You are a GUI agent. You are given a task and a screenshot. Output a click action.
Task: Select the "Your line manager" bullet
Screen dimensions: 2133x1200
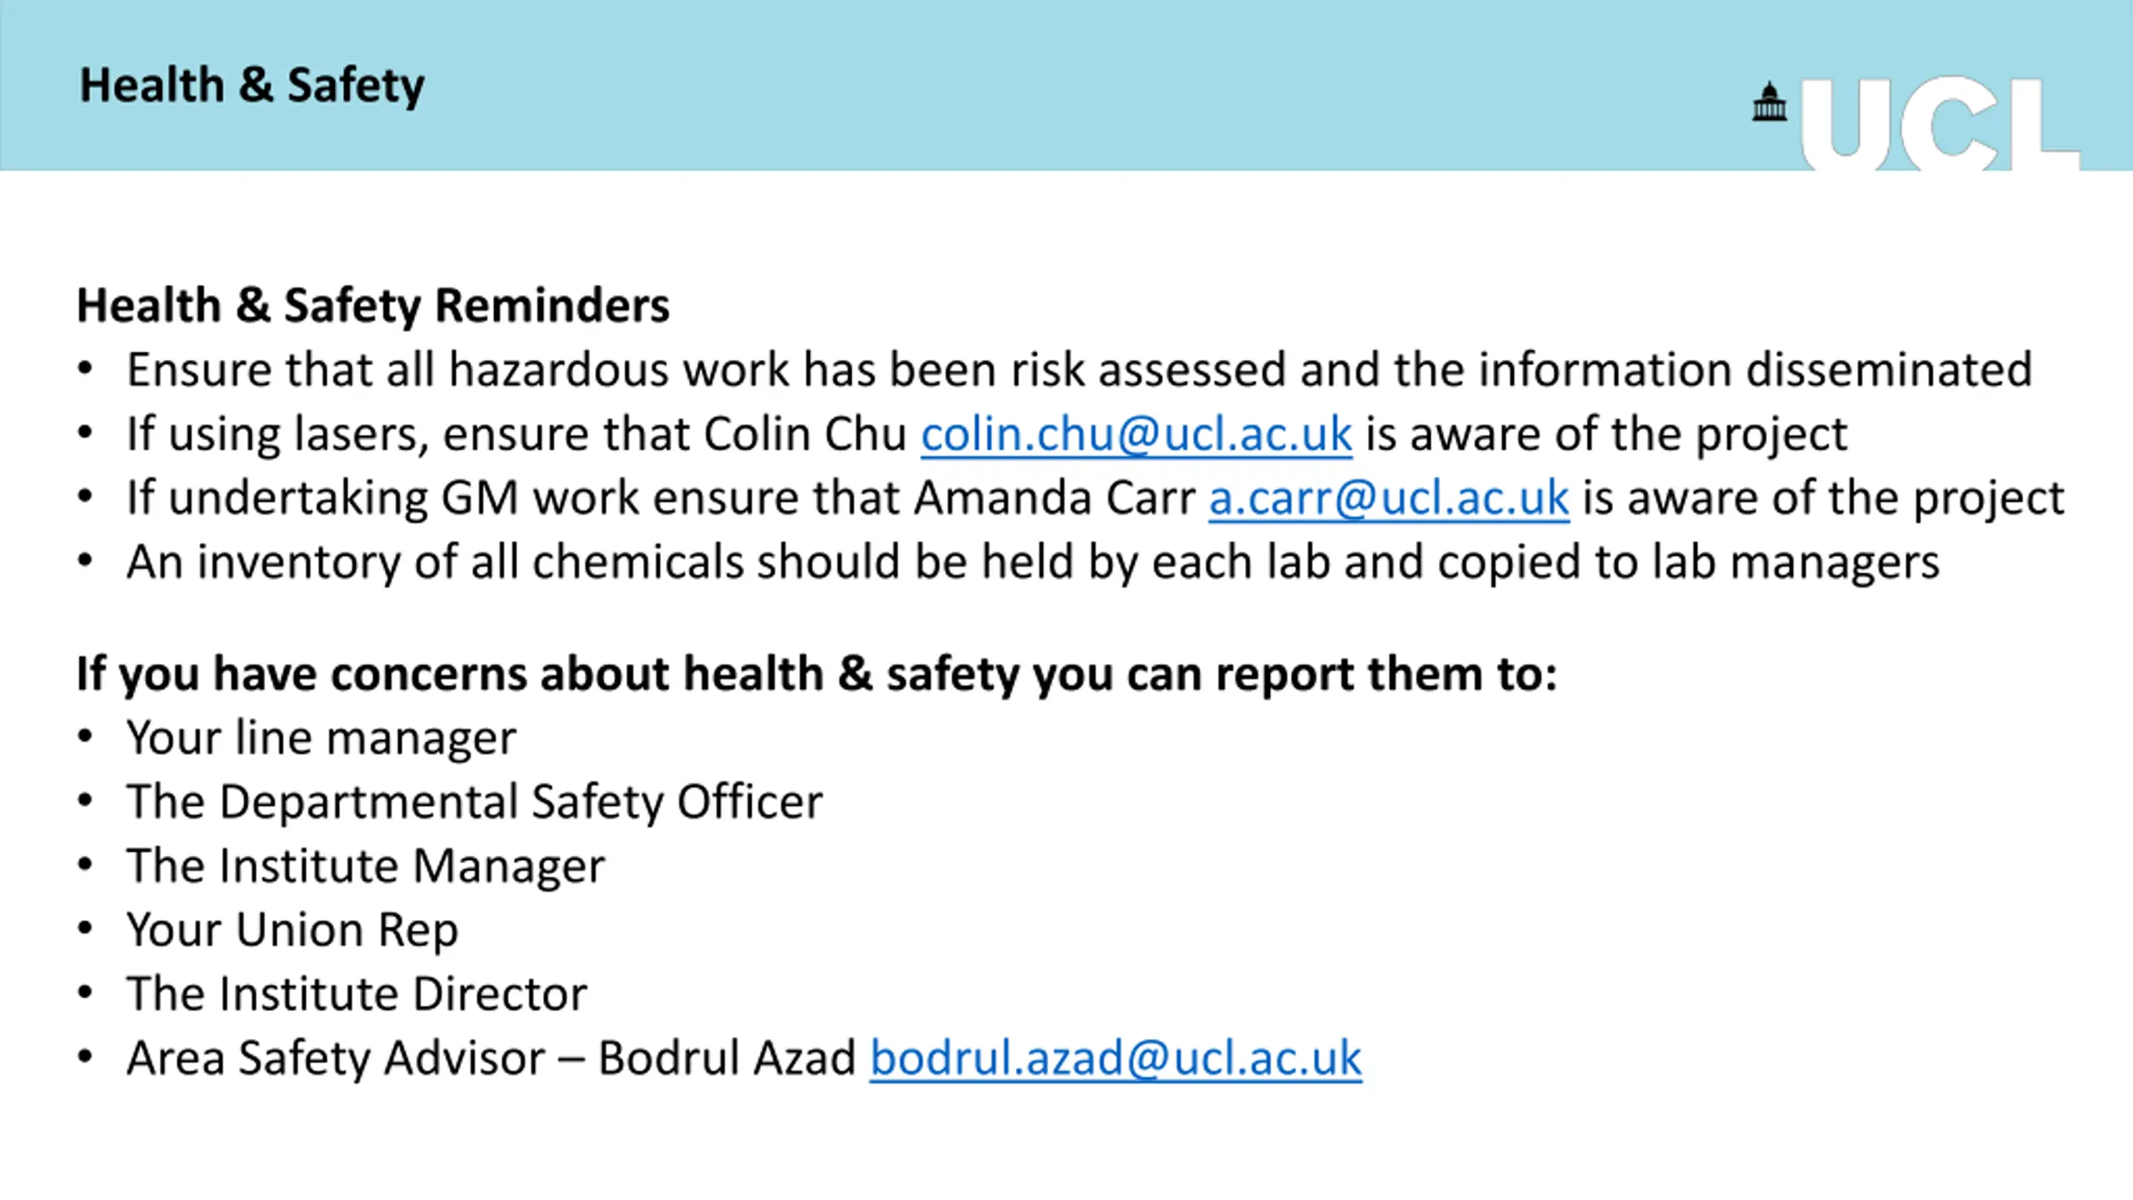[x=322, y=738]
